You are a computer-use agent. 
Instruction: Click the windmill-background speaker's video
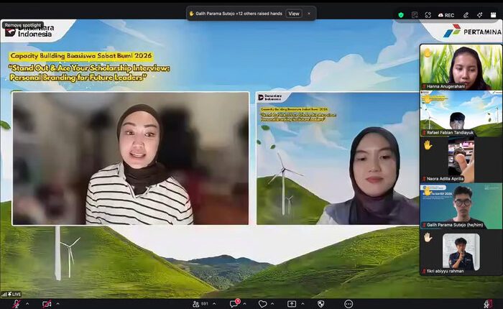[x=338, y=158]
